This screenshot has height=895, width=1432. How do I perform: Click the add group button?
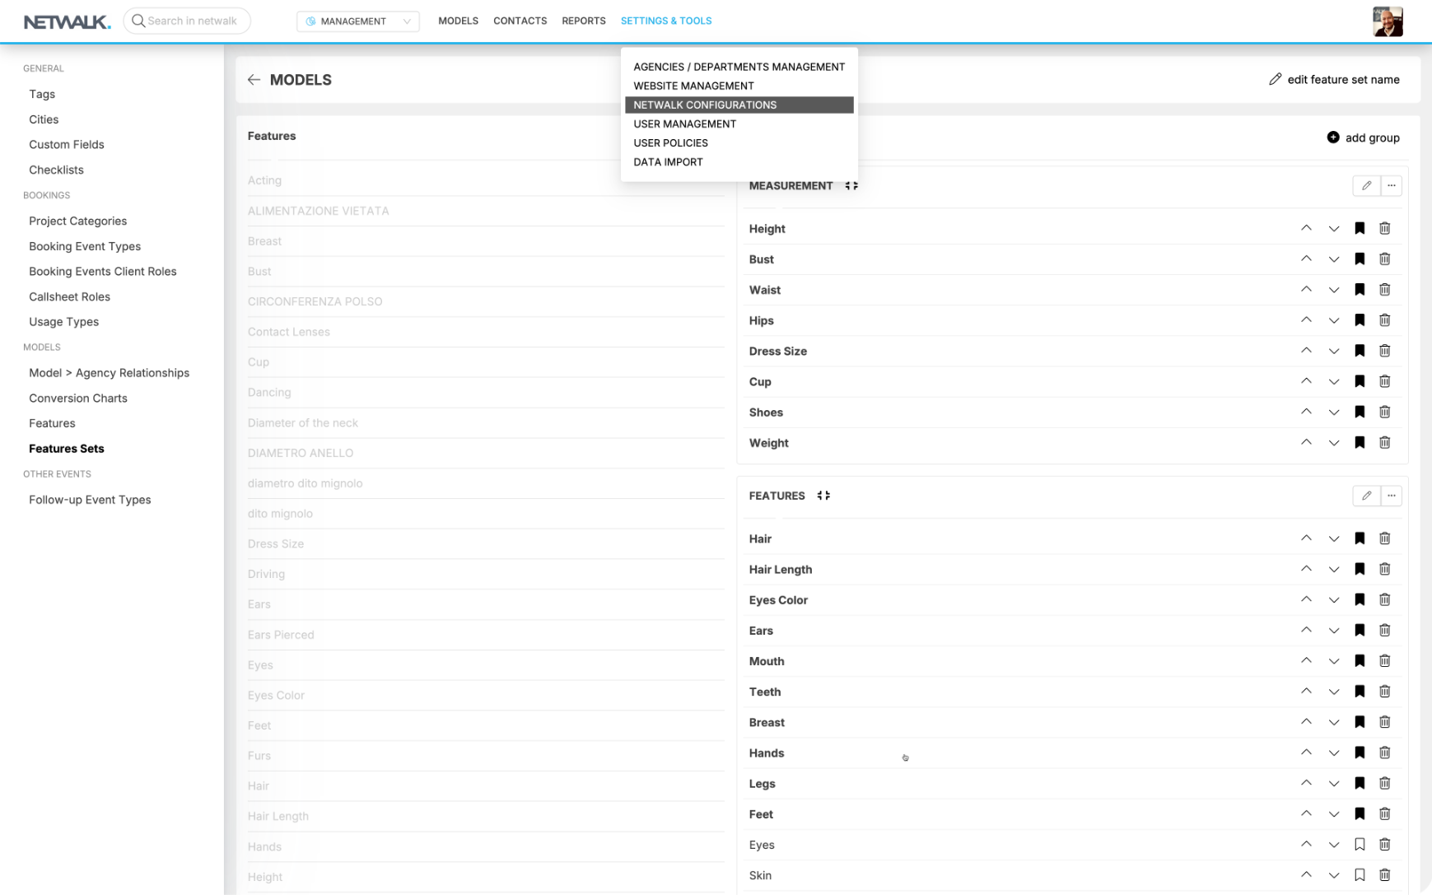[1363, 138]
